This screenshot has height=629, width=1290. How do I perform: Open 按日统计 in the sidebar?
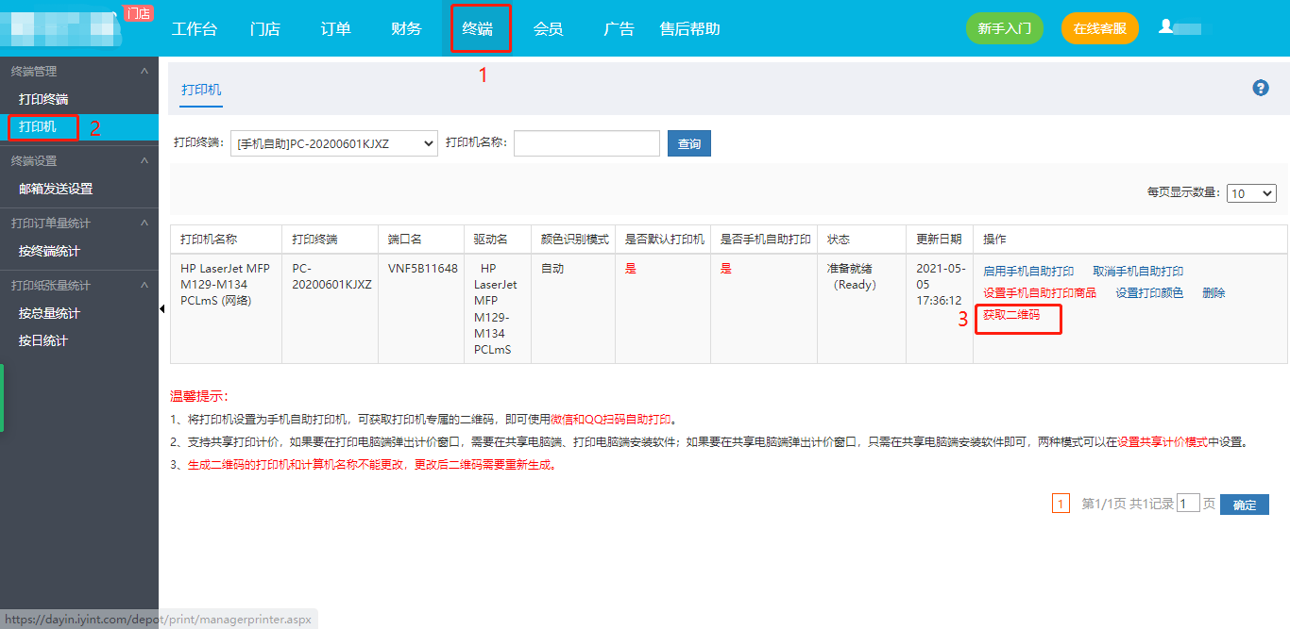43,340
